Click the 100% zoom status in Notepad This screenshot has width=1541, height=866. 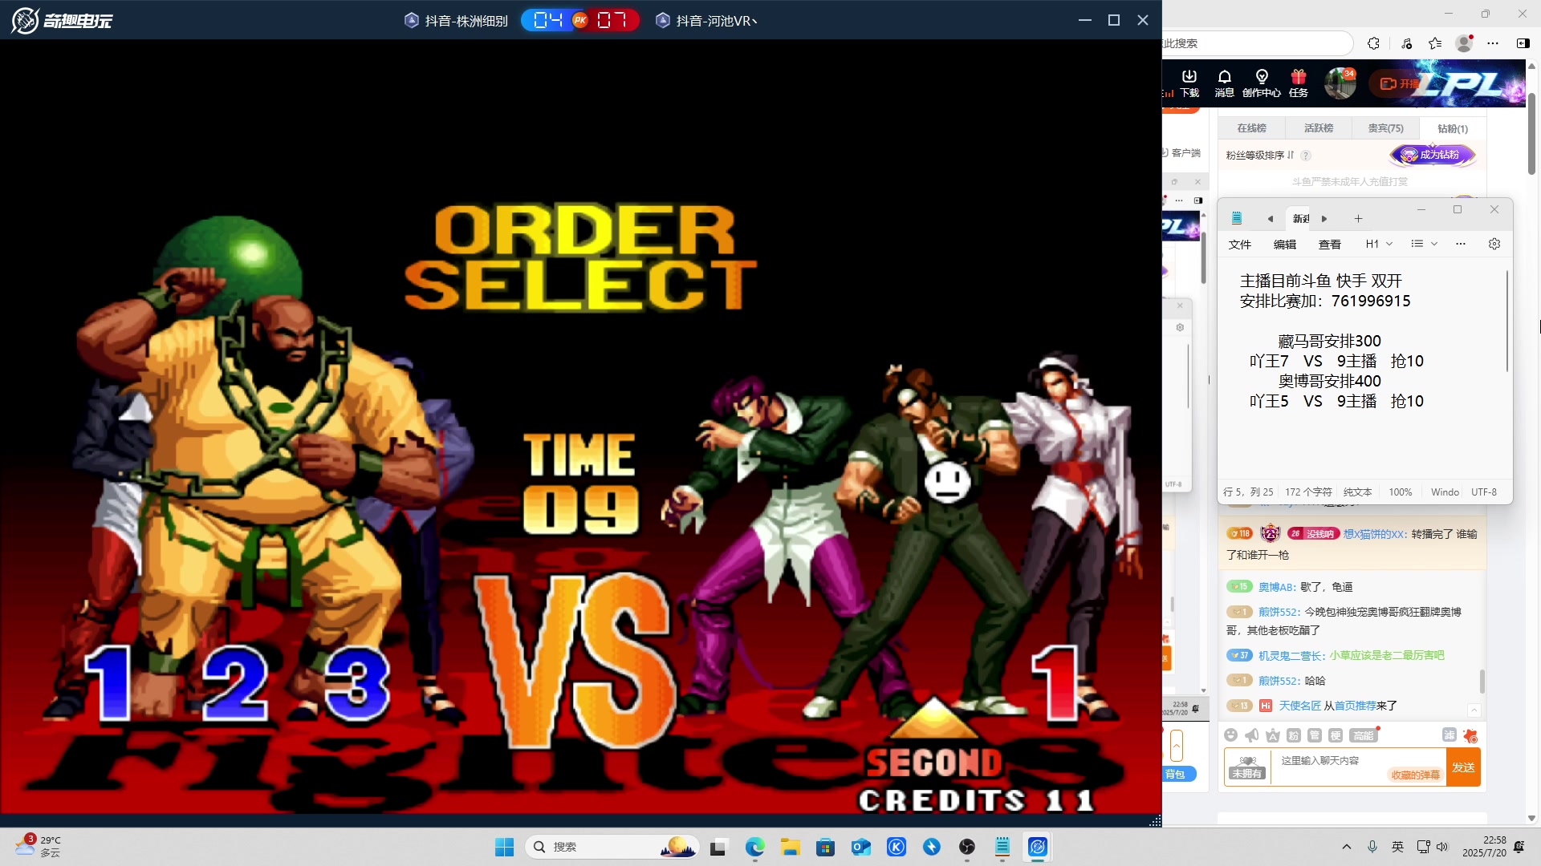point(1401,492)
